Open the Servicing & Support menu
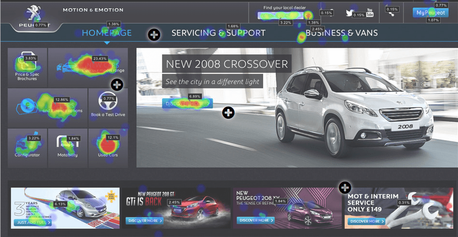This screenshot has height=237, width=458. [x=218, y=33]
